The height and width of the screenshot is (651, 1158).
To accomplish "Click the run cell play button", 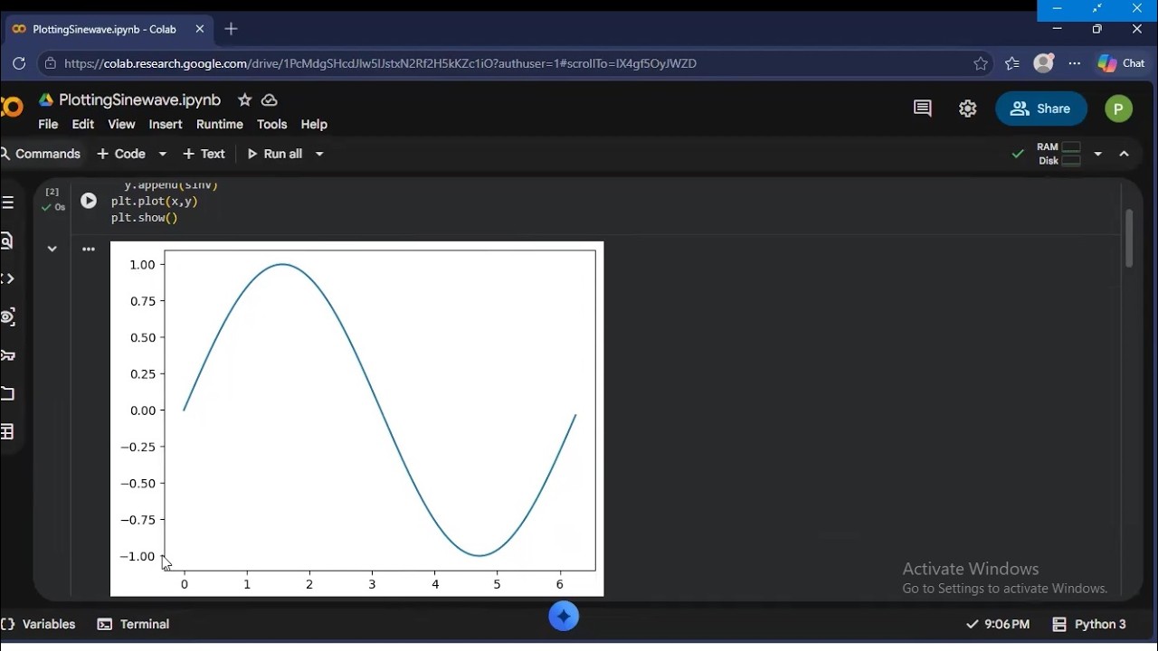I will (89, 201).
